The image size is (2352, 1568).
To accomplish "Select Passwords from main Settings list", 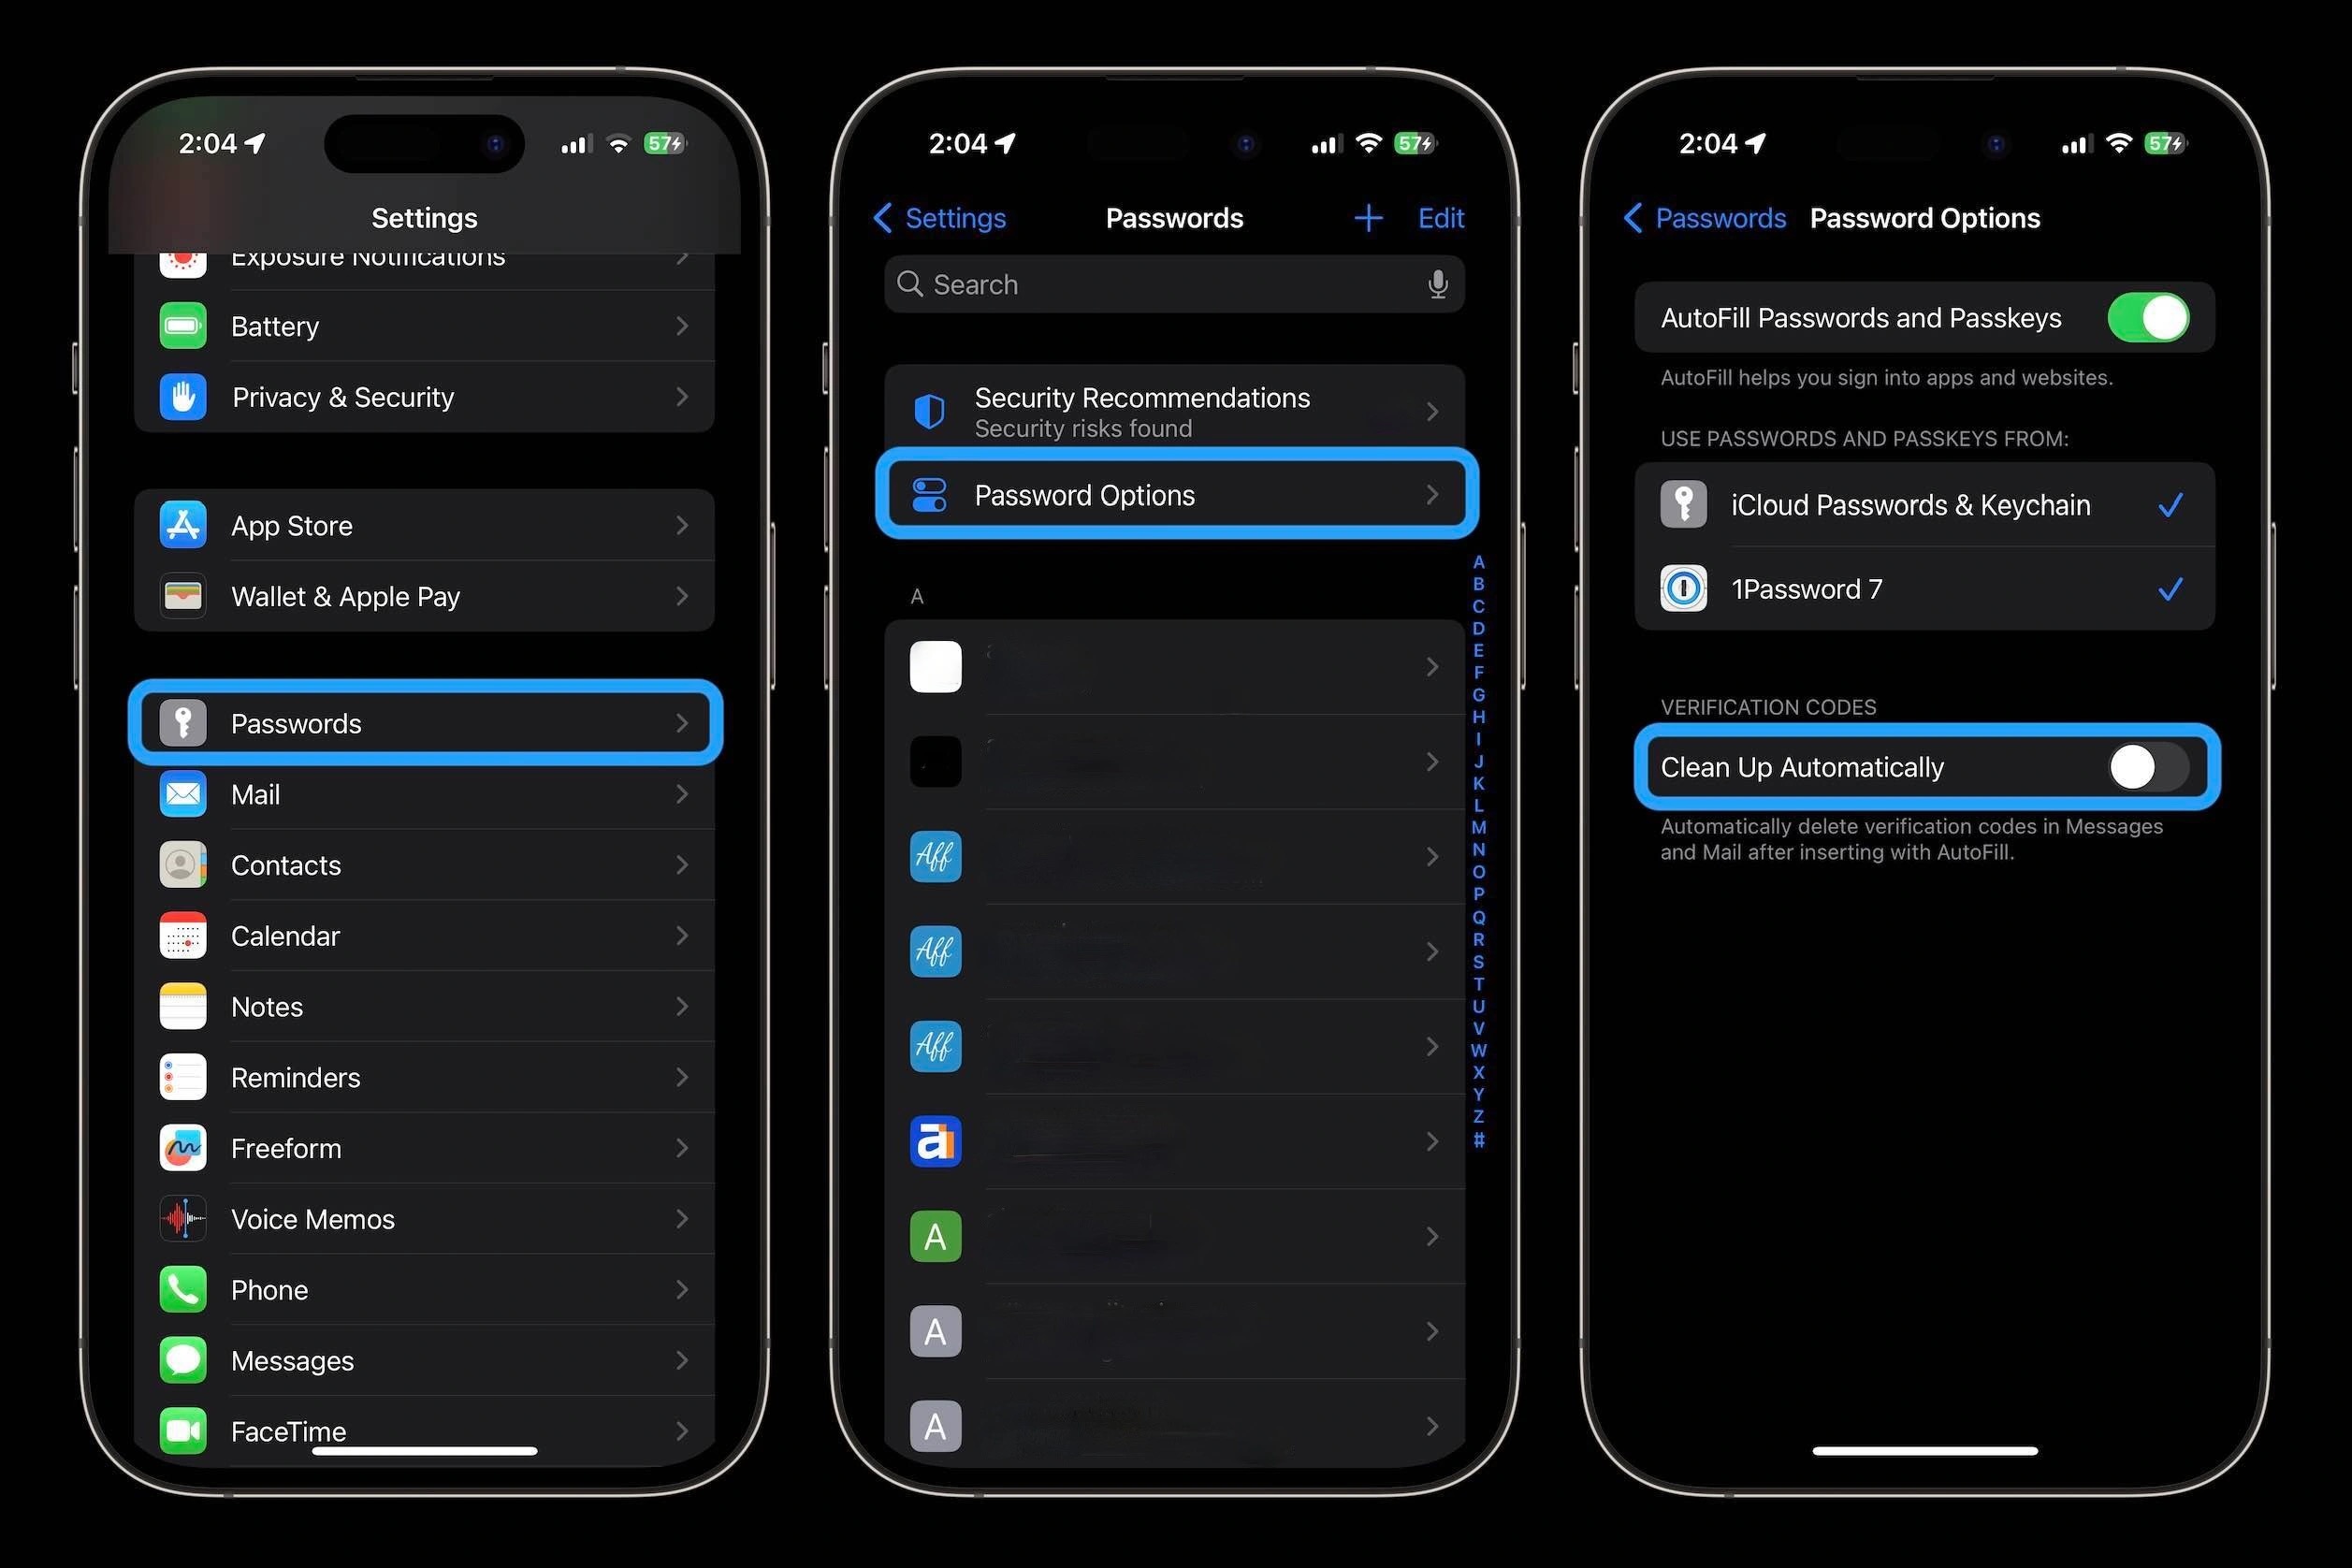I will [427, 723].
